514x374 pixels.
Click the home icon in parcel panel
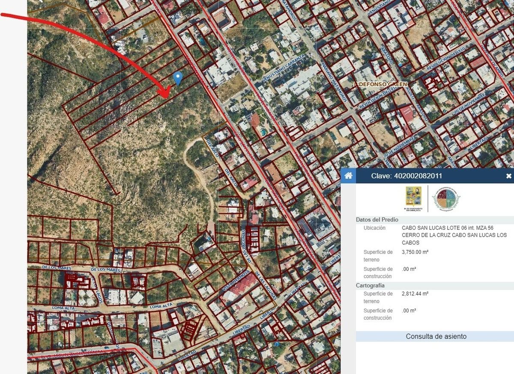[349, 176]
